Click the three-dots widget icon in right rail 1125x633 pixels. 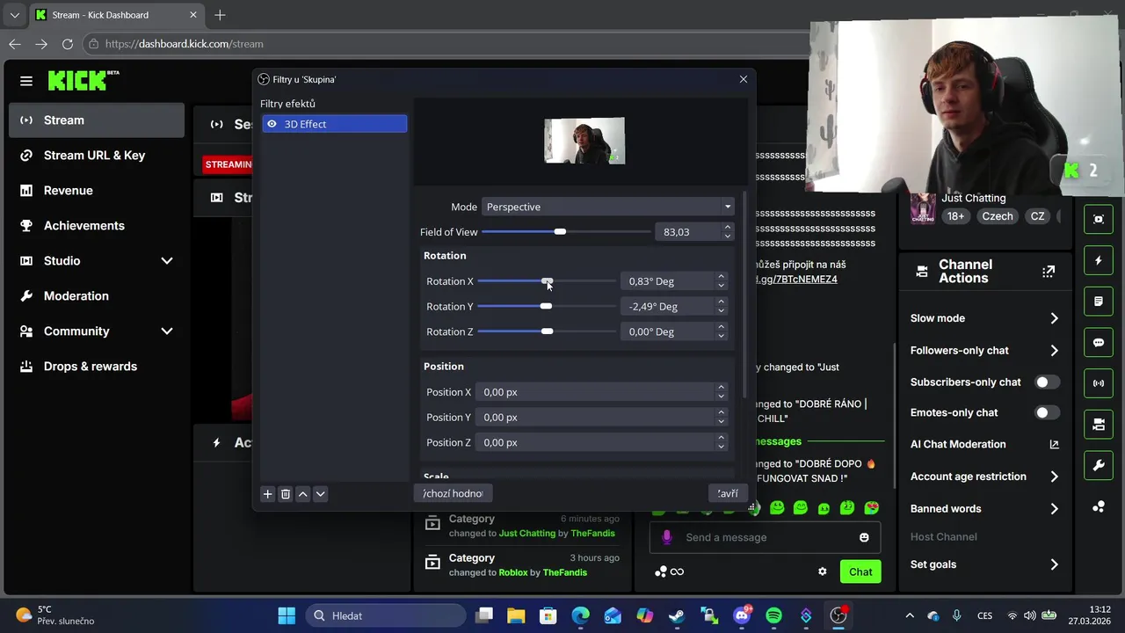[1099, 506]
